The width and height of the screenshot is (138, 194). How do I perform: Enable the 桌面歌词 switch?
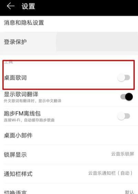tap(124, 78)
